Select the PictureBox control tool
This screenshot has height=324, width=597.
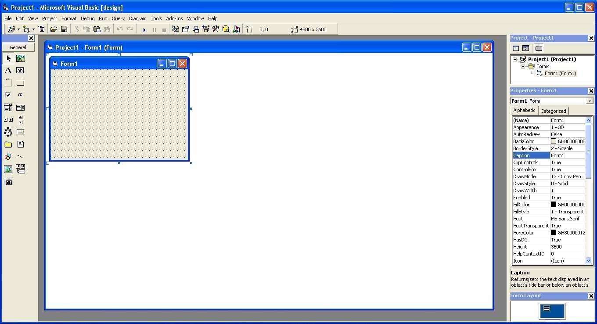point(20,58)
